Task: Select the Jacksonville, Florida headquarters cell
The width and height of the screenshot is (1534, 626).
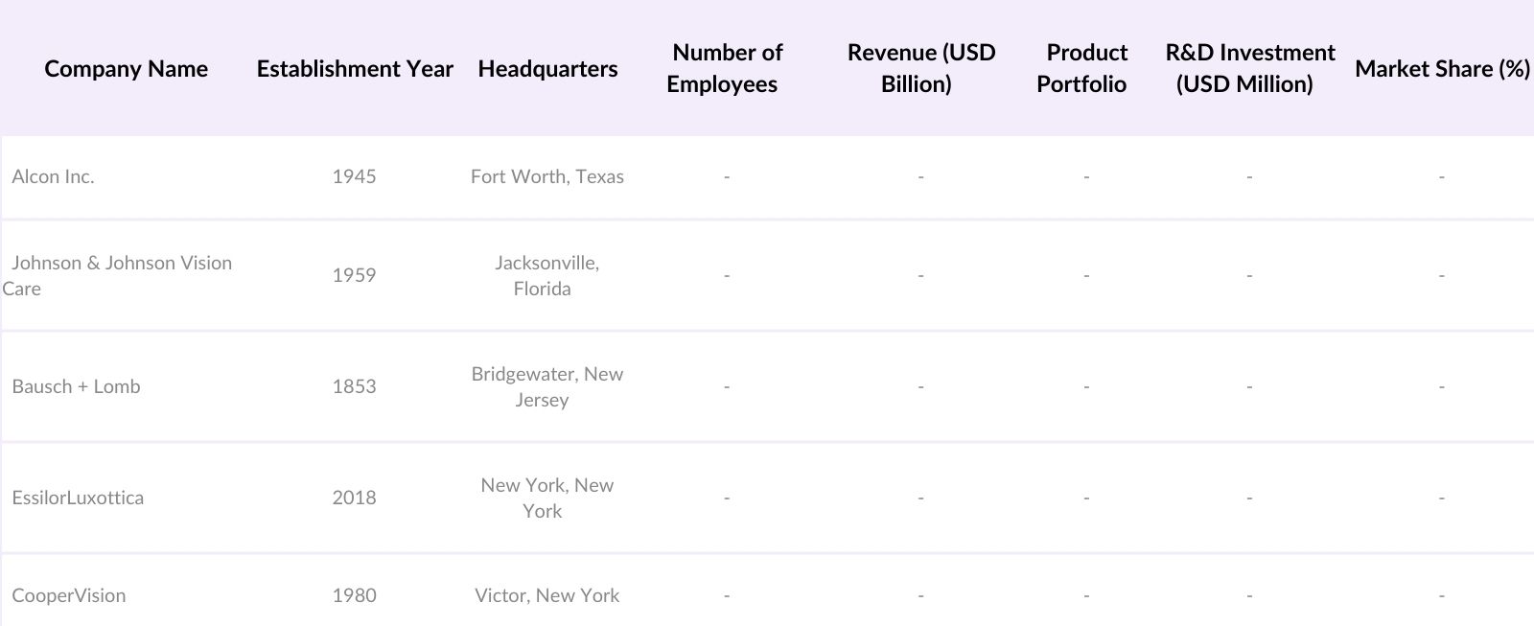Action: click(x=546, y=275)
